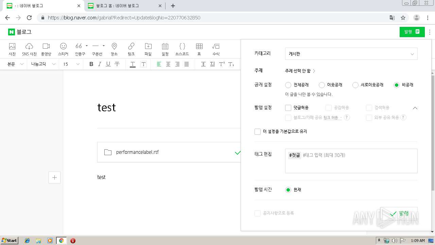Insert a quotation with 인용구
Screen dimensions: 435x245
pos(79,49)
